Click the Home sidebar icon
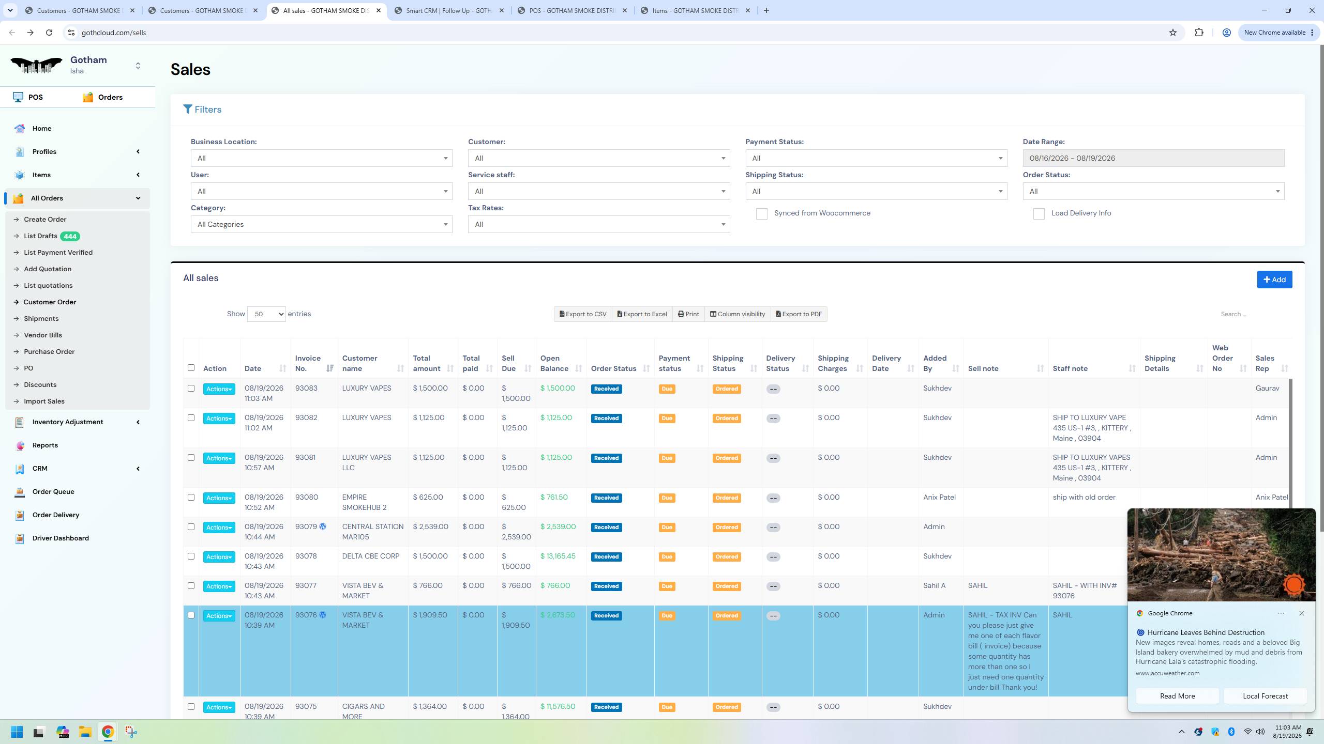This screenshot has height=744, width=1324. [x=20, y=129]
